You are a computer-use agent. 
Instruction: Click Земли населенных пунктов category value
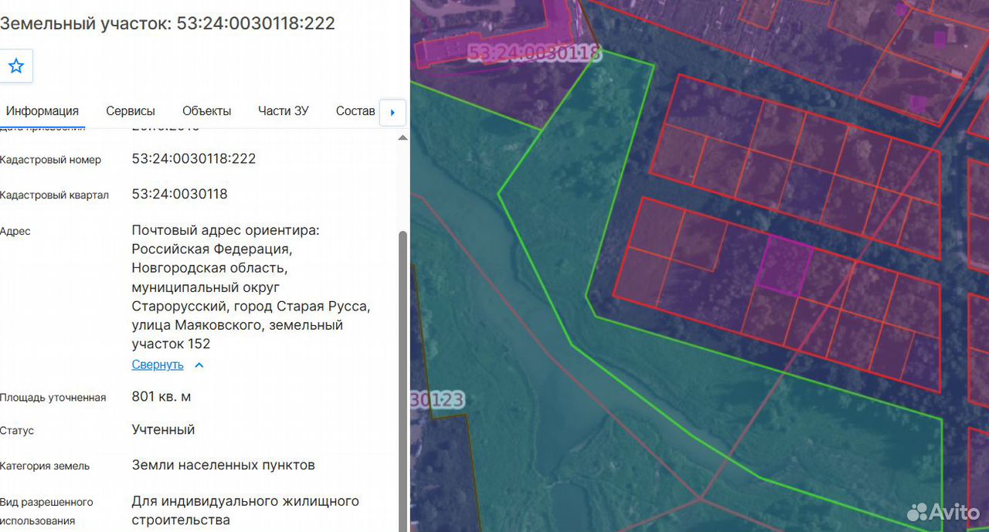pyautogui.click(x=223, y=465)
